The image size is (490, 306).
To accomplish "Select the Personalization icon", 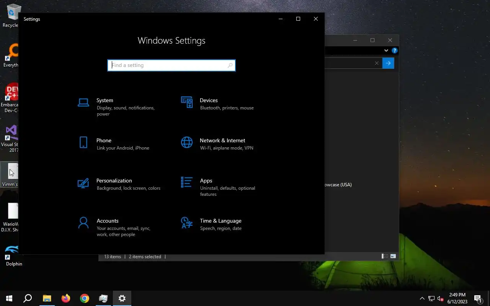I will (83, 182).
